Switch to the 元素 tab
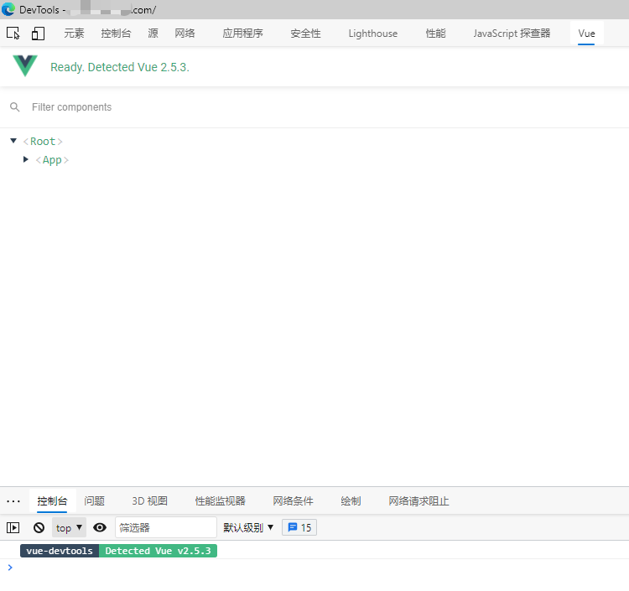This screenshot has width=629, height=591. 74,34
